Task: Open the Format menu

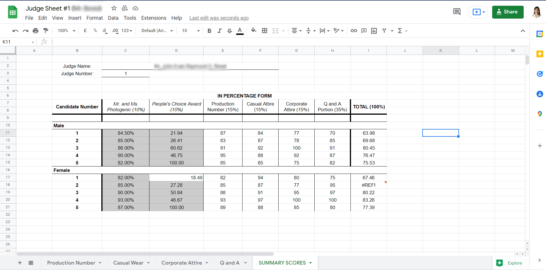Action: pyautogui.click(x=94, y=18)
